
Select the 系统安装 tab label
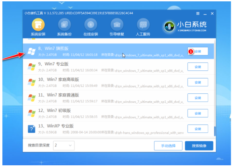click(x=38, y=34)
